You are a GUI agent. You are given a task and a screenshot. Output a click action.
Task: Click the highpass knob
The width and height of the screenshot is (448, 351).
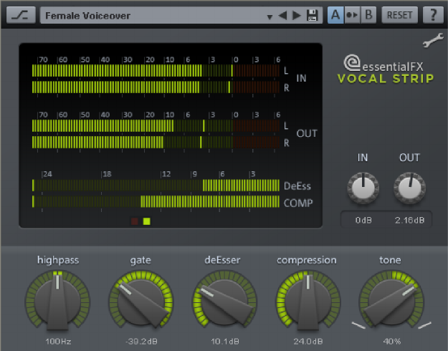point(58,301)
